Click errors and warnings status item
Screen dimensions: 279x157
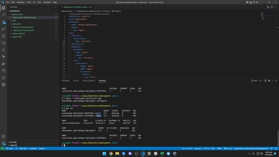click(x=24, y=148)
